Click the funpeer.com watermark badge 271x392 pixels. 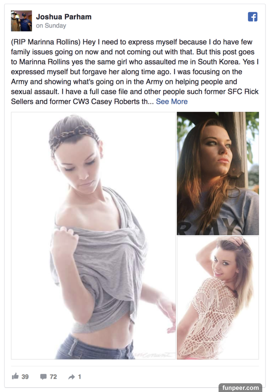(240, 388)
